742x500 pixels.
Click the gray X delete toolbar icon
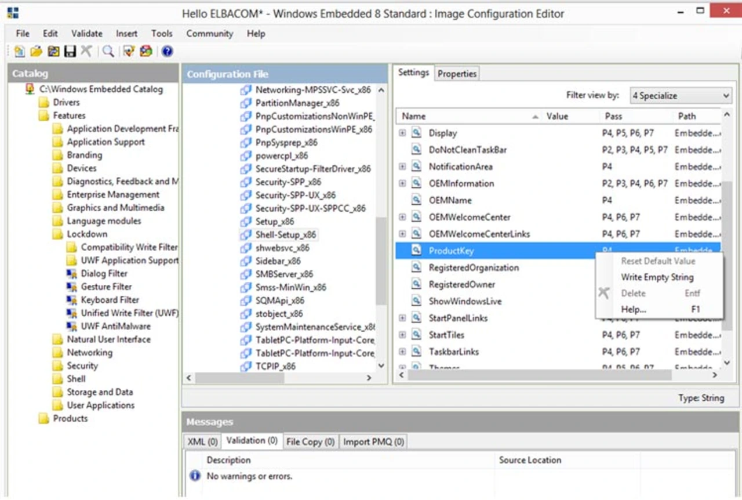pyautogui.click(x=86, y=52)
